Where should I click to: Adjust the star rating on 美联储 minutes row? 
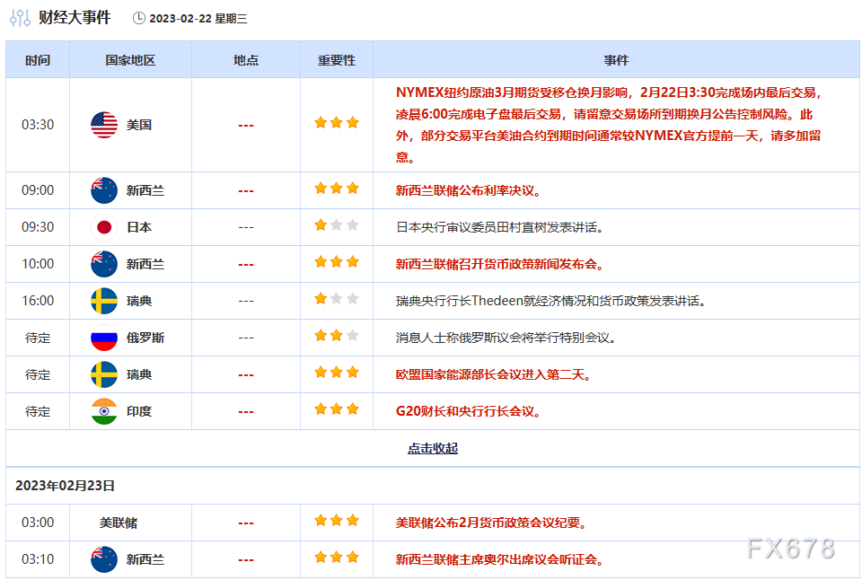click(336, 520)
